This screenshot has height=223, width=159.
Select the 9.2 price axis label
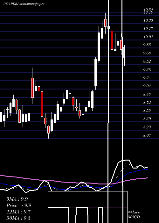click(x=146, y=78)
